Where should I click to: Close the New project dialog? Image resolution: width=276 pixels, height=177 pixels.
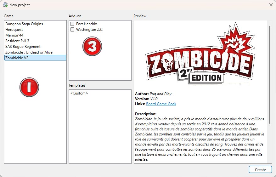coord(271,5)
